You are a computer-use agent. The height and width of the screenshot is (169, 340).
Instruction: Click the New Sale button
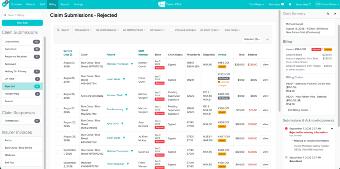(x=22, y=23)
